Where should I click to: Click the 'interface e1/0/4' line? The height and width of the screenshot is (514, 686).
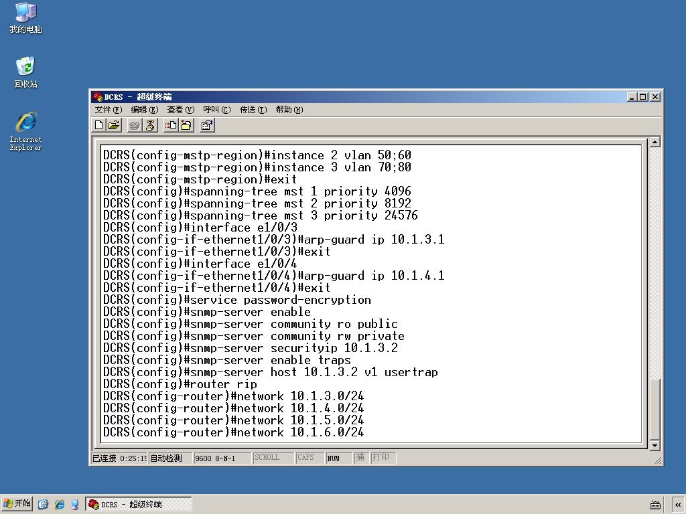click(x=200, y=264)
